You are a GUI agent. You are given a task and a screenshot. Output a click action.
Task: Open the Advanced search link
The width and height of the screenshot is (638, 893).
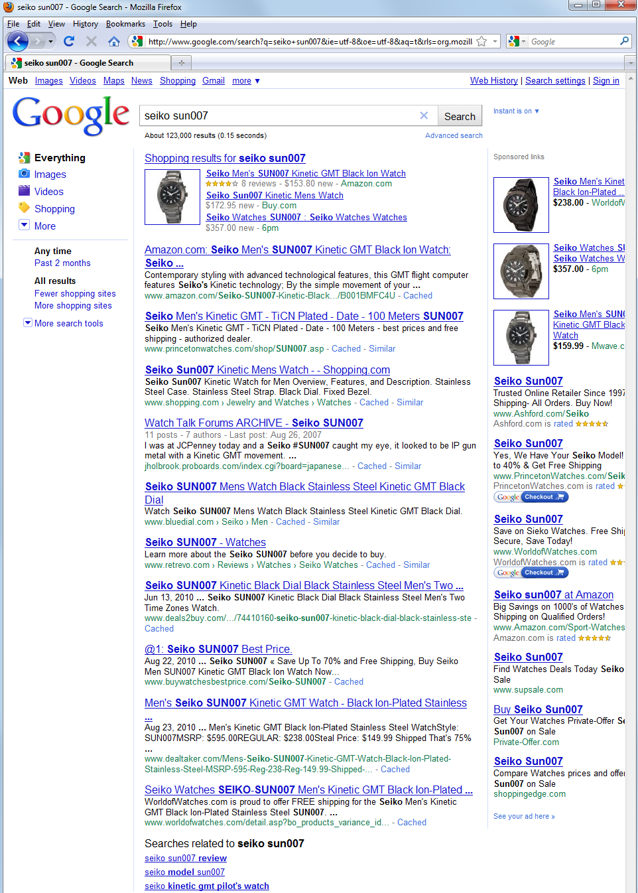click(454, 135)
